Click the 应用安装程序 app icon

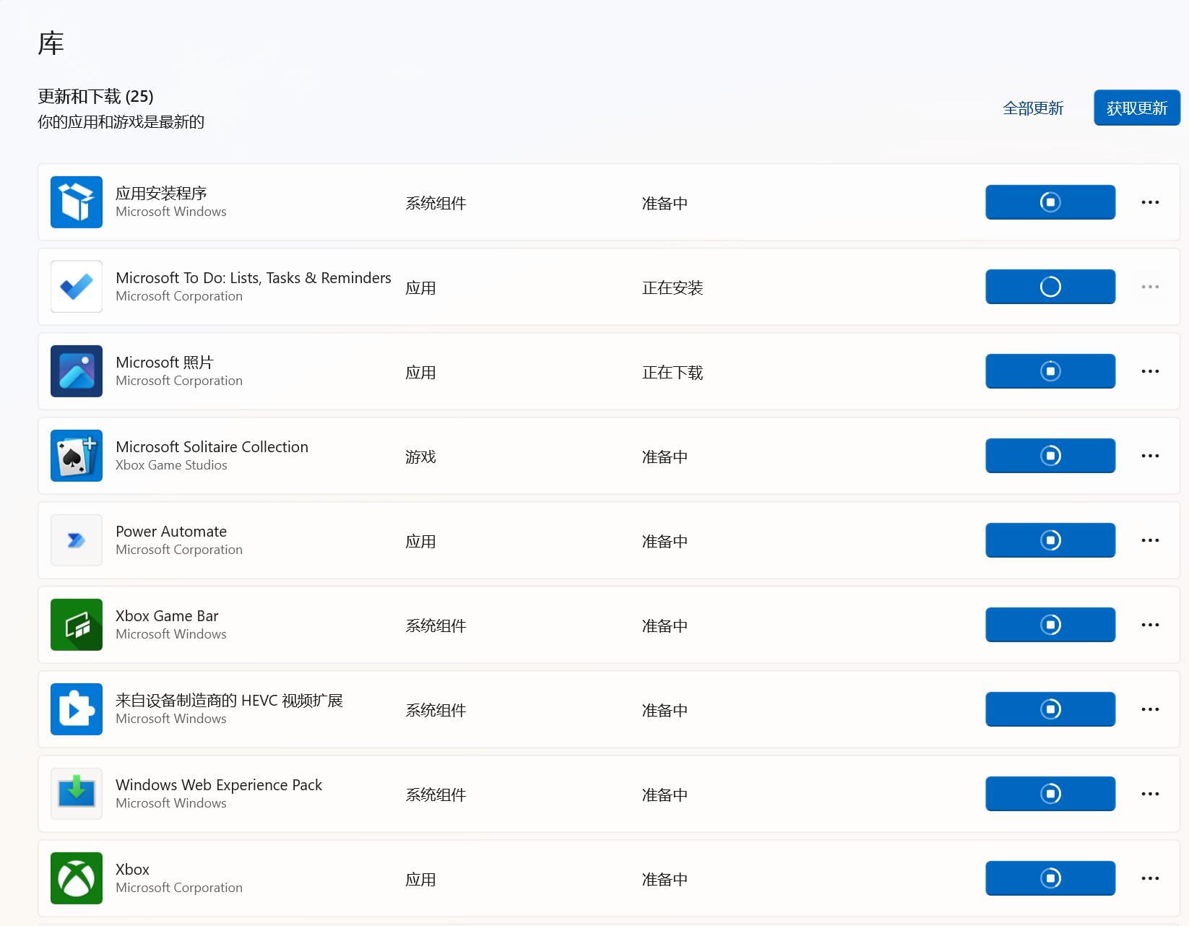77,202
